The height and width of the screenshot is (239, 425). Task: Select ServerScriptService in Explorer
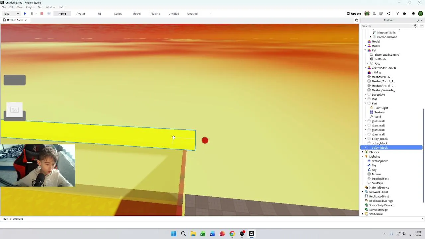(382, 205)
